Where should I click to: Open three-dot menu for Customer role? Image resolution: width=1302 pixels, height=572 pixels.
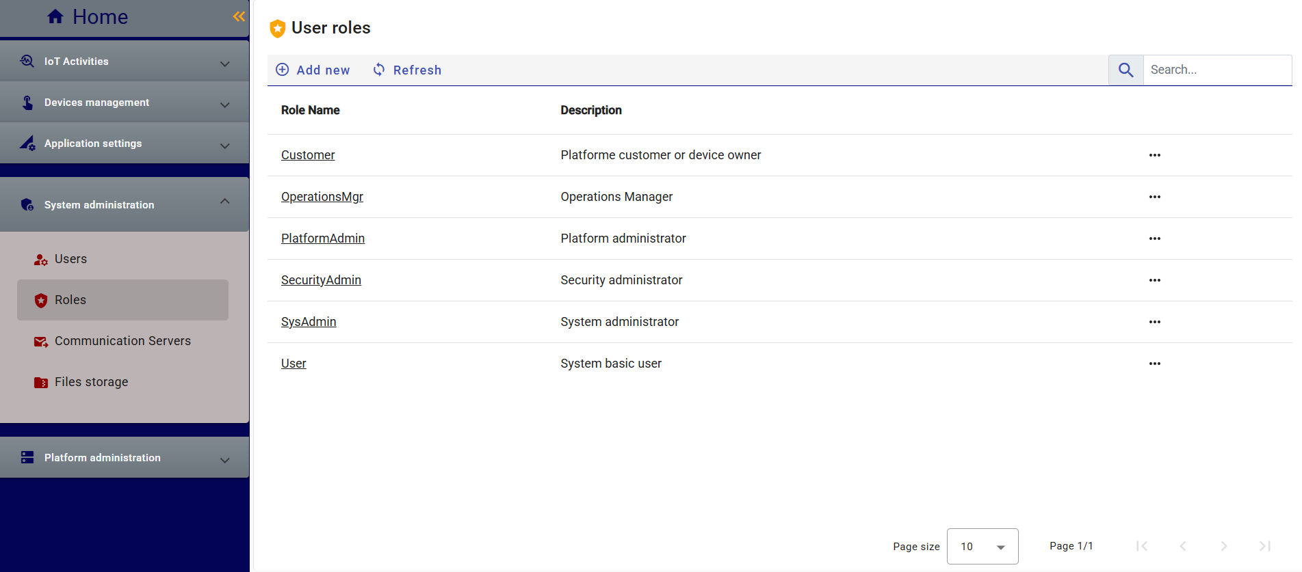tap(1154, 155)
